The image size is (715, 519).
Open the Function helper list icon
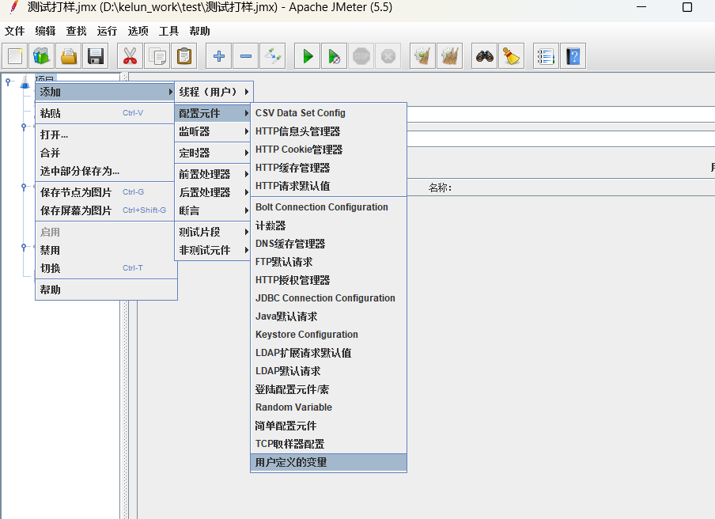[546, 56]
